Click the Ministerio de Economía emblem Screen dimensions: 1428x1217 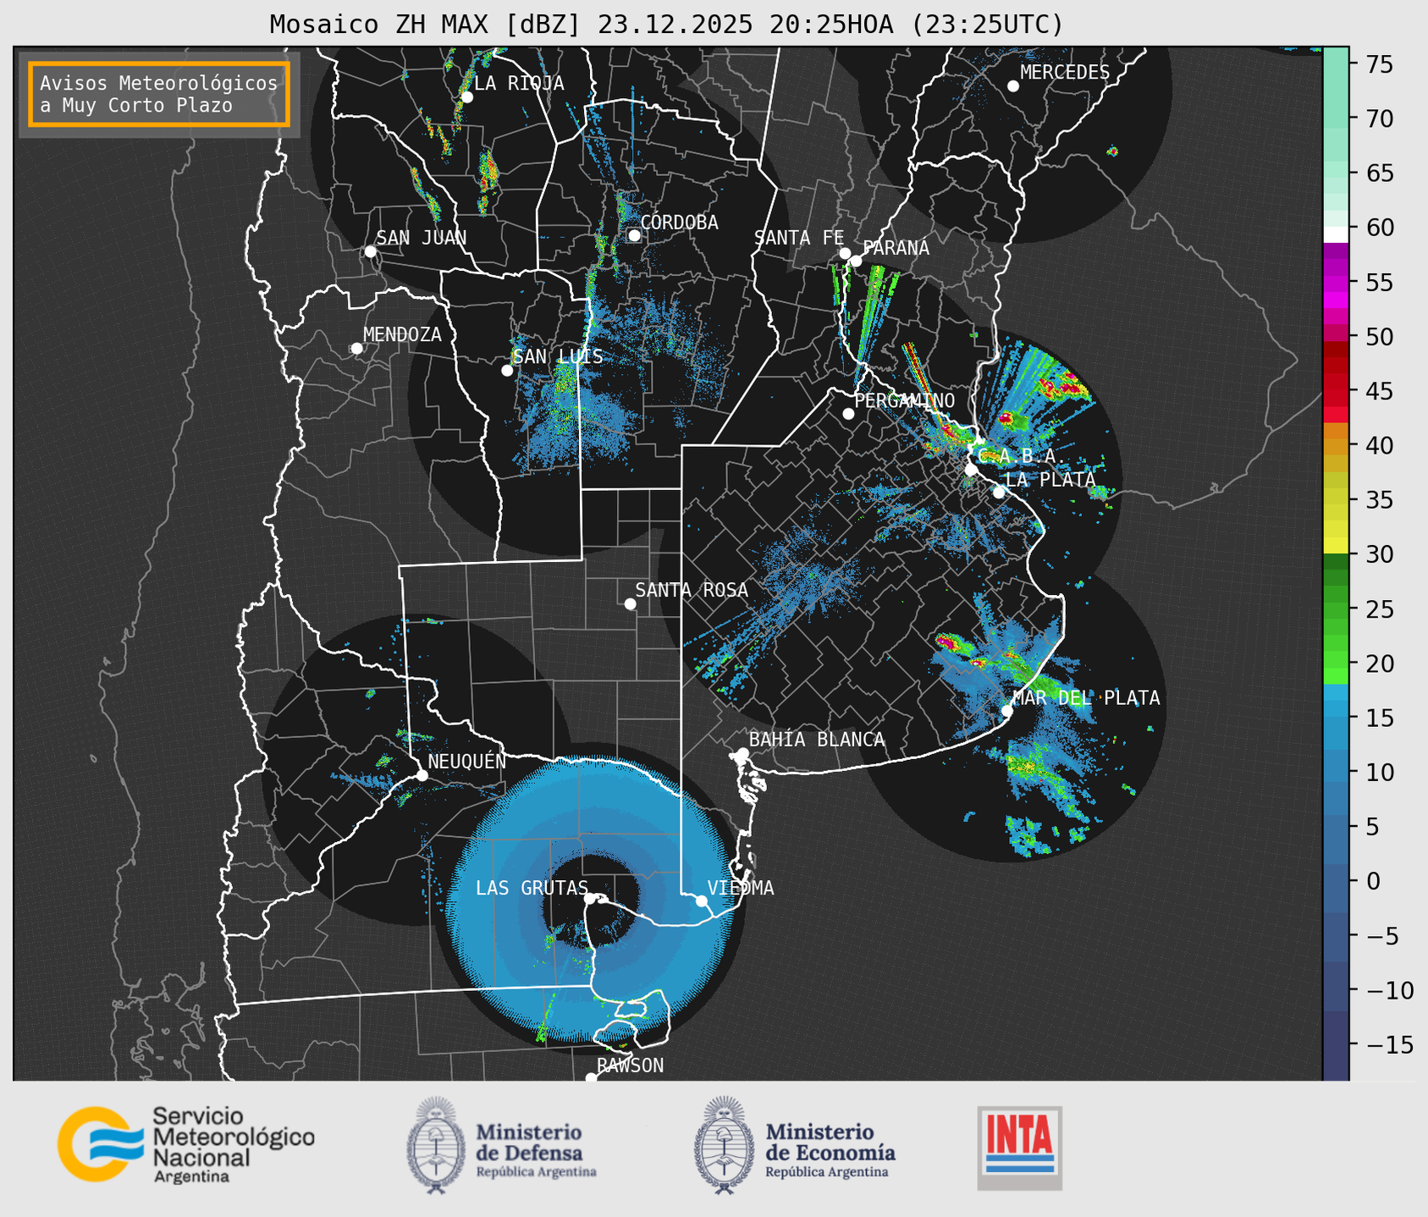pos(724,1146)
